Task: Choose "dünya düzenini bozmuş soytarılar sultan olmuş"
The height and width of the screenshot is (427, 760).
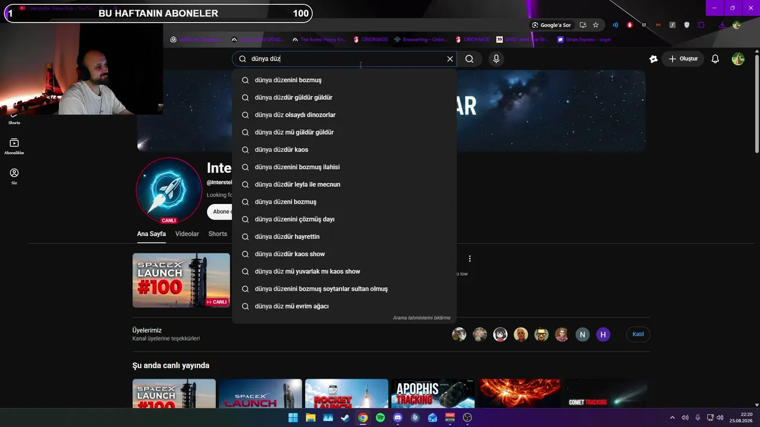Action: point(344,289)
